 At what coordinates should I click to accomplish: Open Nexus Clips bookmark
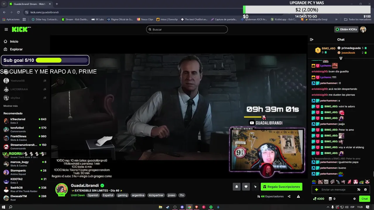pos(145,20)
